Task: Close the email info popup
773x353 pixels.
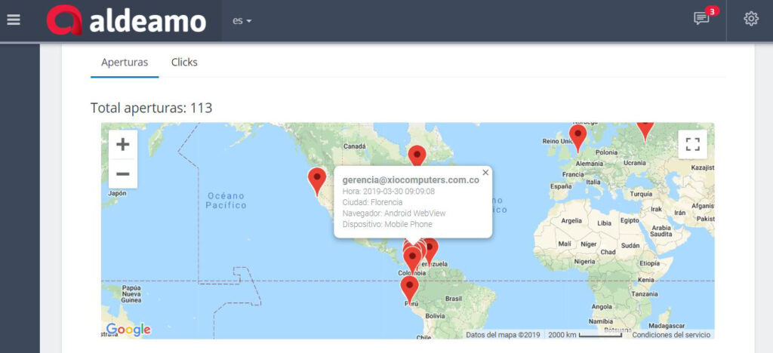Action: tap(485, 173)
